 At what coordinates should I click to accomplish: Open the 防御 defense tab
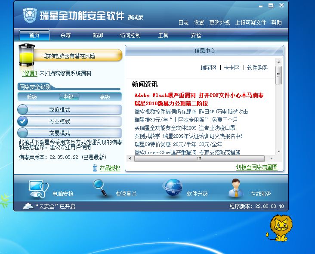pos(98,35)
